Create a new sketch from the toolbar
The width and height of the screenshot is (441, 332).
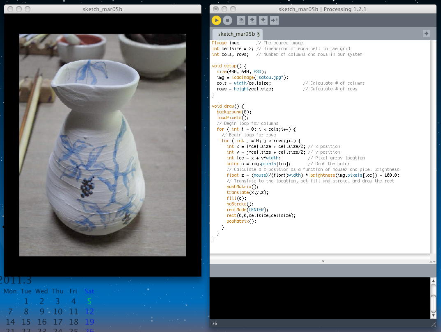241,20
